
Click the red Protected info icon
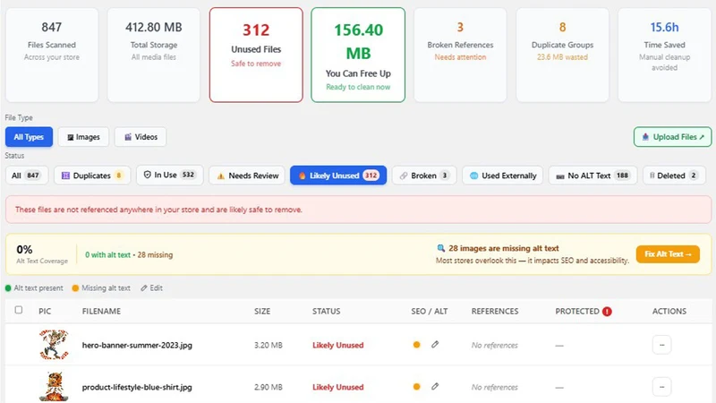607,312
